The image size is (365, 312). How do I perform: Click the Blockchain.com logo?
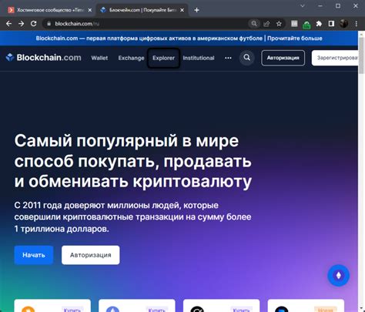point(44,58)
